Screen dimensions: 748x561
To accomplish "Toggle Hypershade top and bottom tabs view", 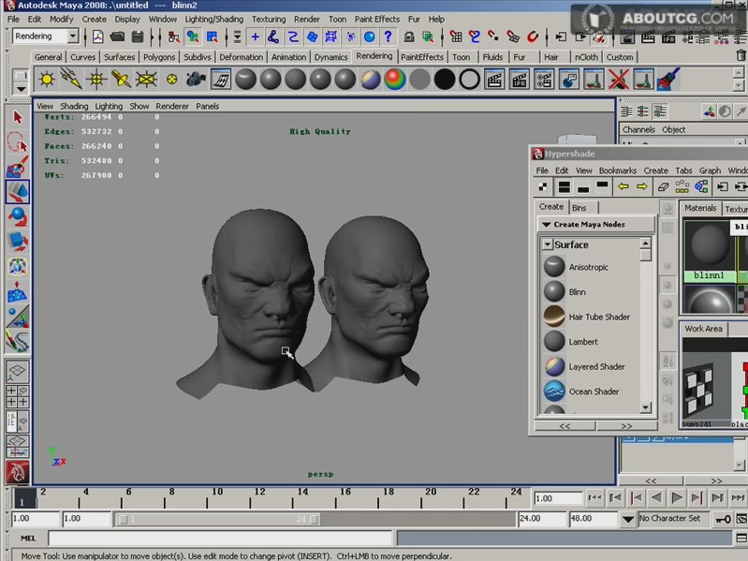I will [564, 186].
